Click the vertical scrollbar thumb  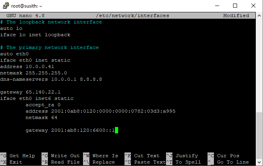point(259,135)
